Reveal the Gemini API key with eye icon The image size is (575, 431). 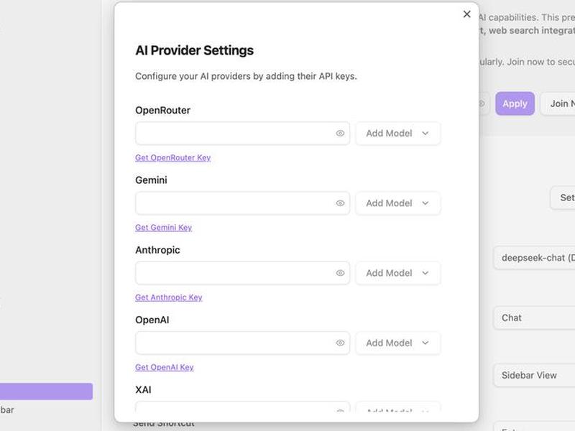click(340, 203)
